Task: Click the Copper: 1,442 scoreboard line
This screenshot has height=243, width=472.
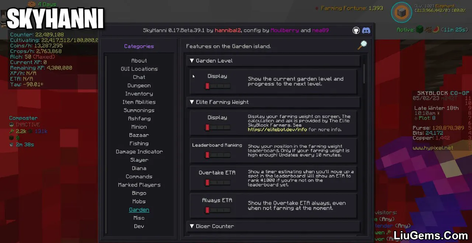Action: click(432, 138)
